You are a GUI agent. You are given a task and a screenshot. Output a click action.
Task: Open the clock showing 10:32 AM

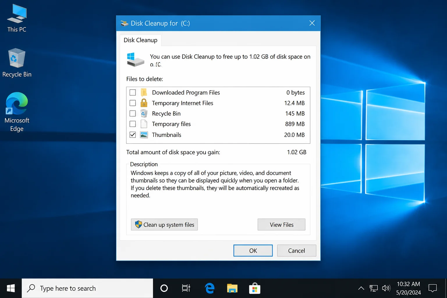pos(409,288)
